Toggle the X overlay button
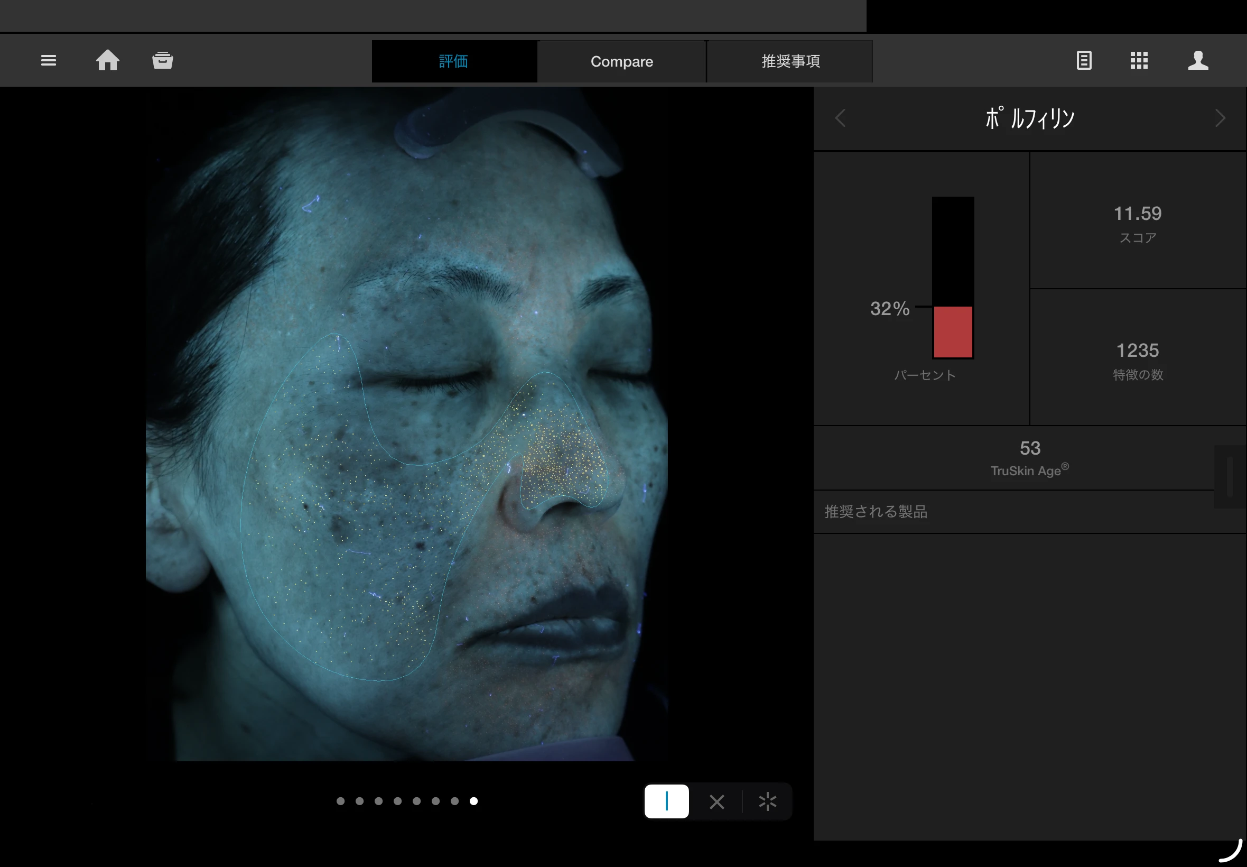The width and height of the screenshot is (1247, 867). click(716, 801)
